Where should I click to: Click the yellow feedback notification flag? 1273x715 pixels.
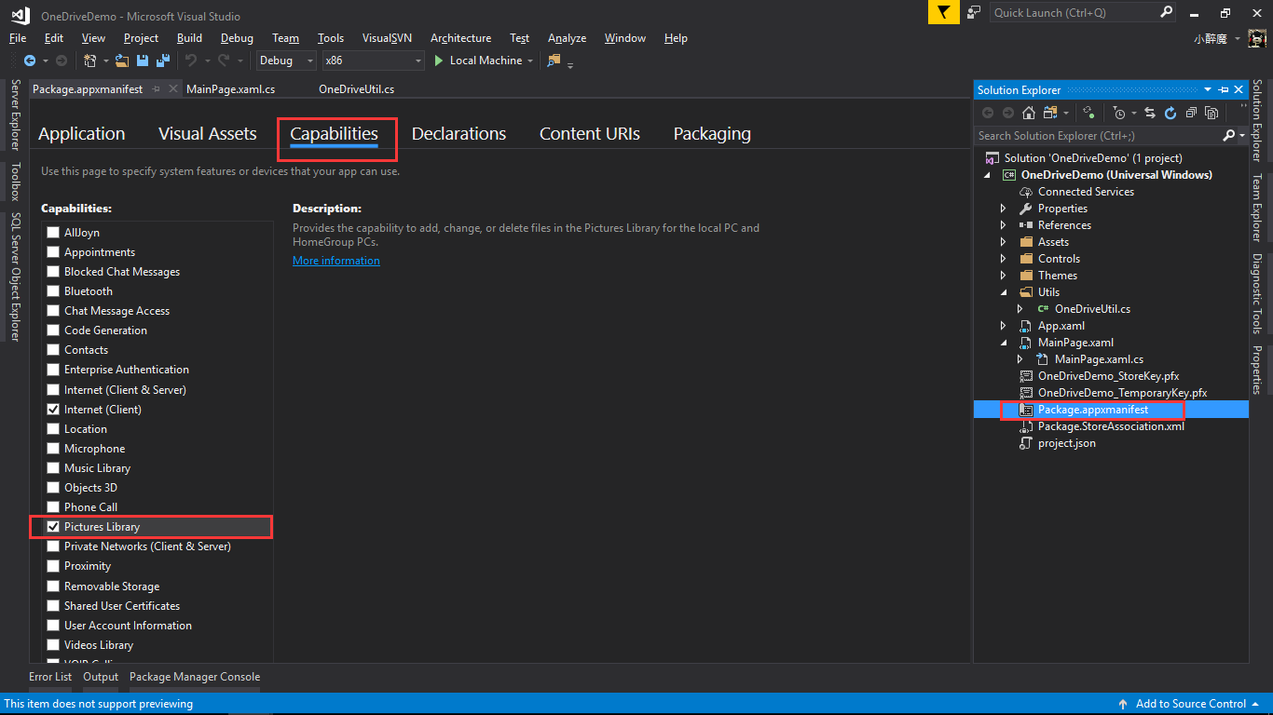(943, 12)
